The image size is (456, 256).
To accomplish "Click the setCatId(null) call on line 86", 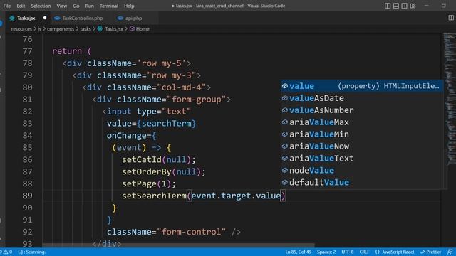I will point(156,159).
